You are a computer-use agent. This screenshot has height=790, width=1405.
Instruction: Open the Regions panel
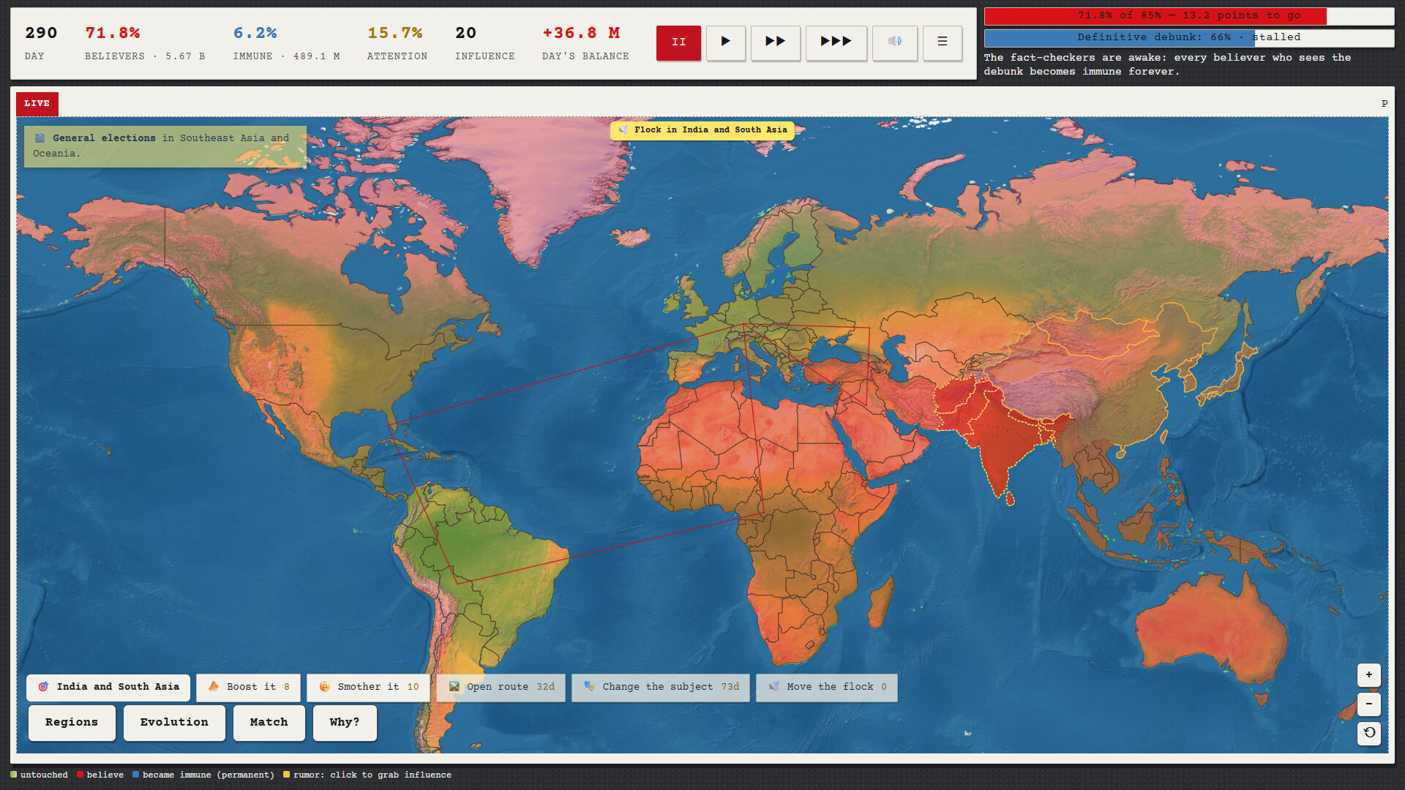click(x=72, y=723)
